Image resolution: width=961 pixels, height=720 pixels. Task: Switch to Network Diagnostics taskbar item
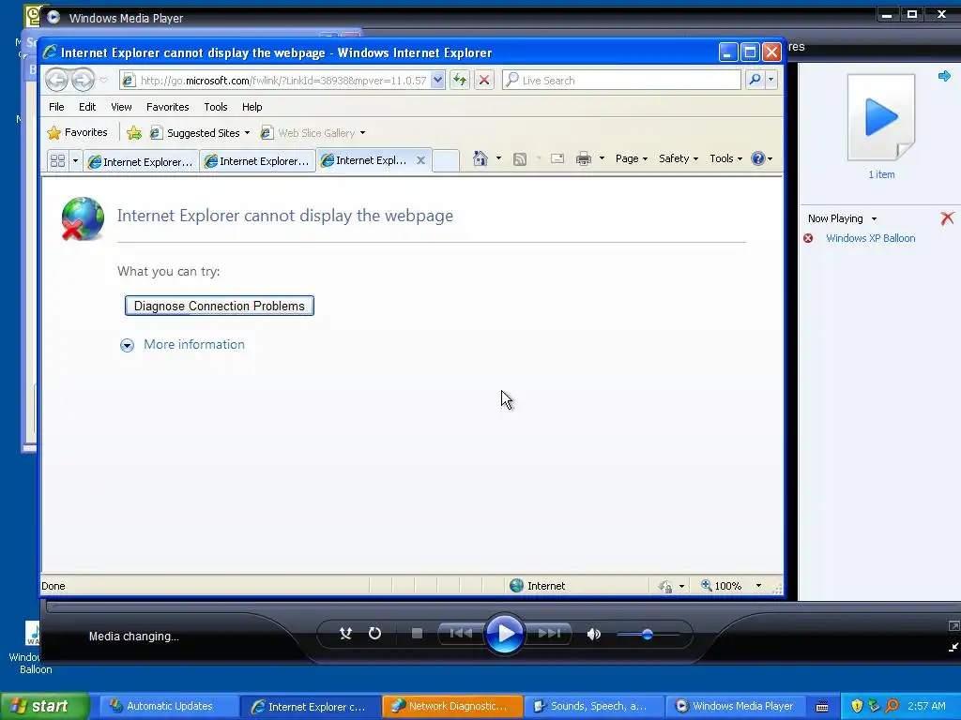pos(452,706)
